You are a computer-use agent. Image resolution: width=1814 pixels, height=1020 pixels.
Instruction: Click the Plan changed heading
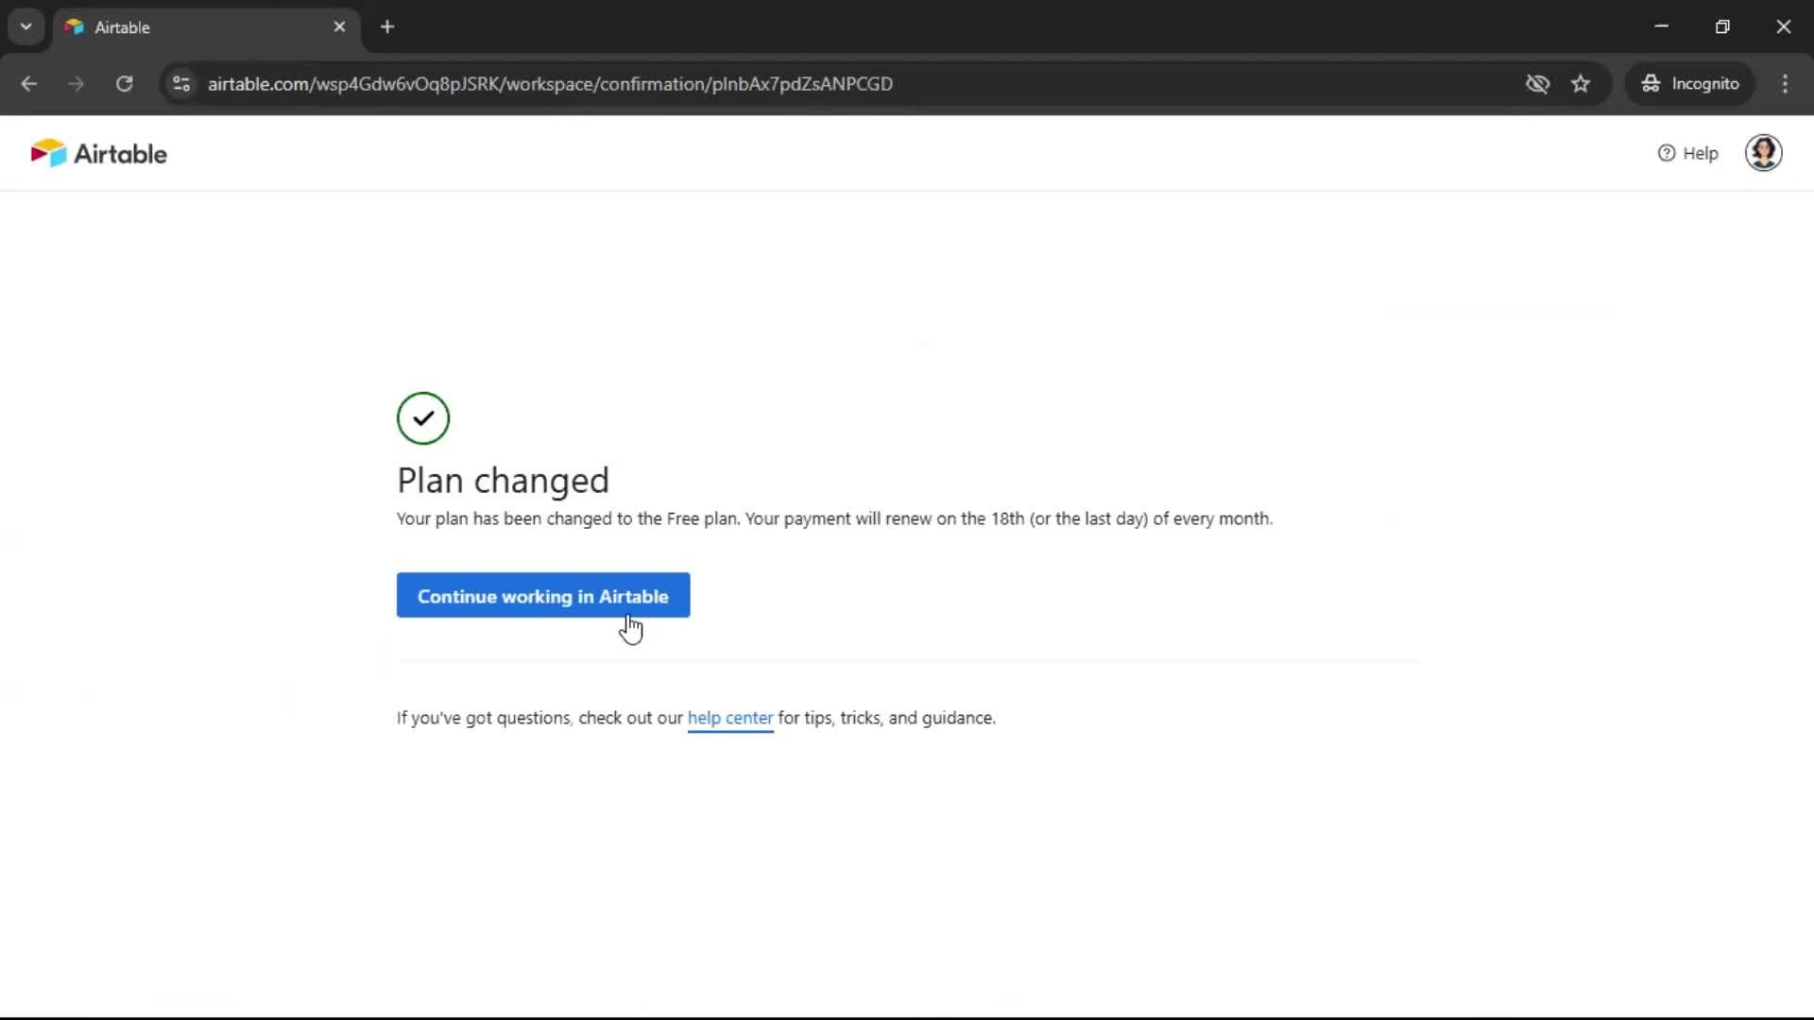pyautogui.click(x=503, y=481)
